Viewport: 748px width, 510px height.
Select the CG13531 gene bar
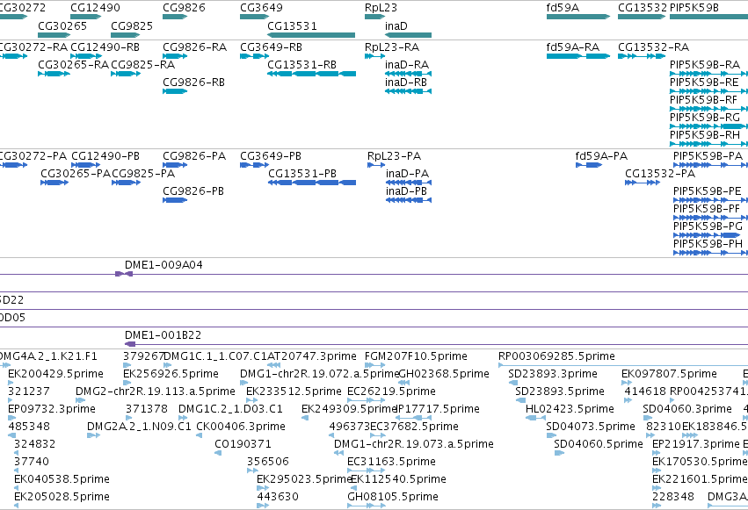click(x=311, y=35)
